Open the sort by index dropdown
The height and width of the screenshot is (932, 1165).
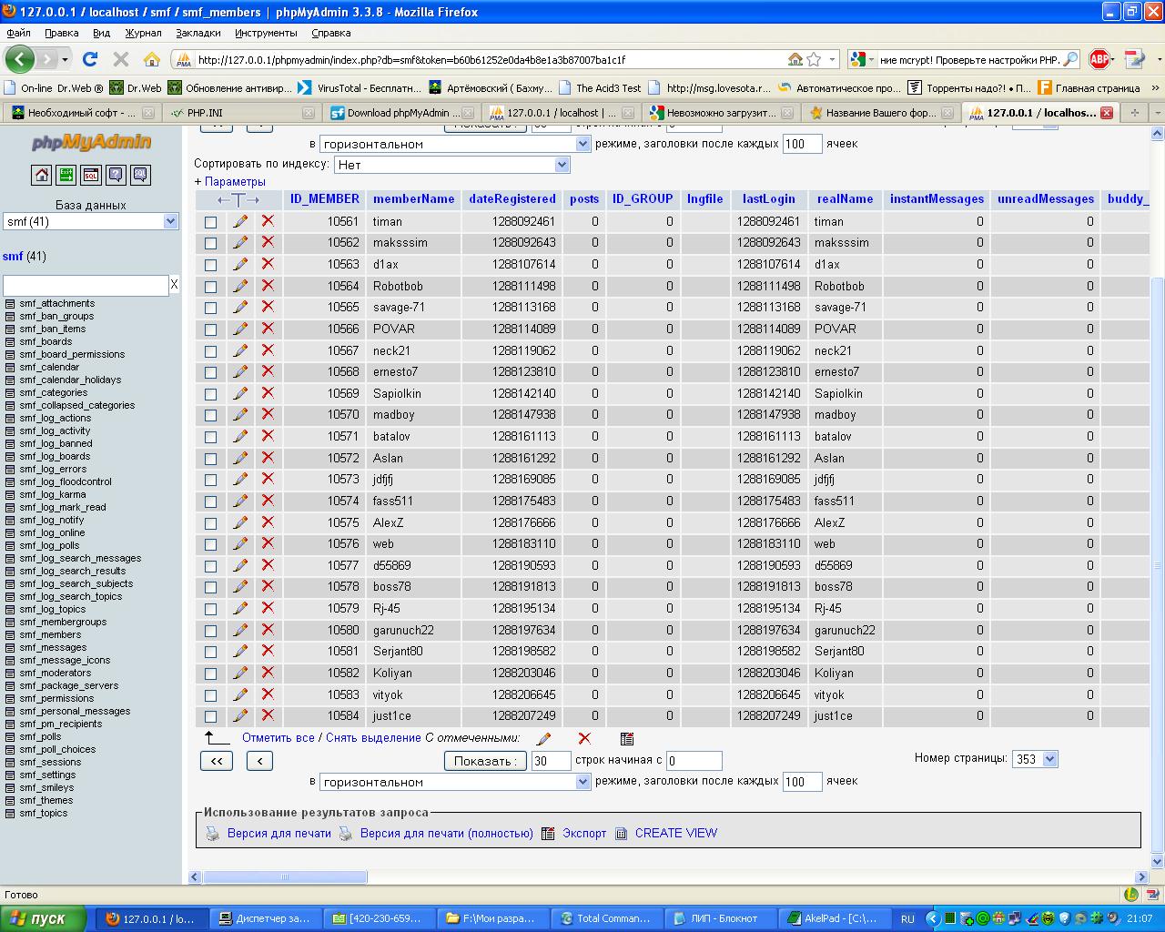tap(452, 165)
